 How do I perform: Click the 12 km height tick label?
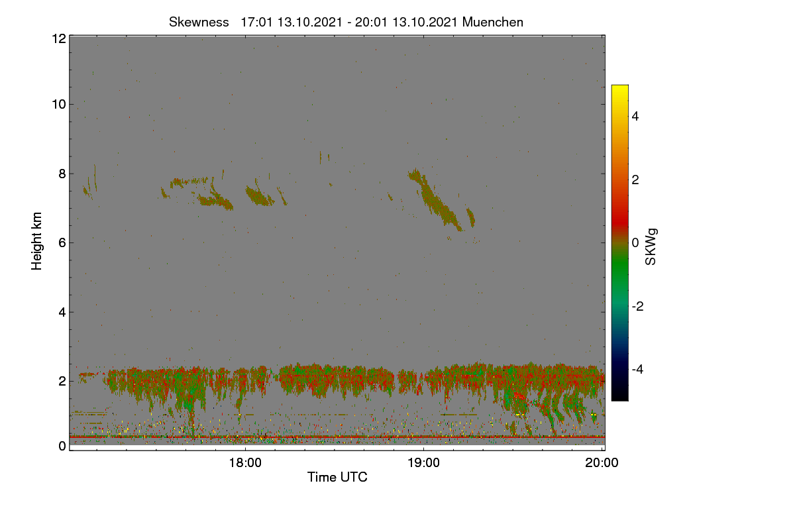(x=58, y=38)
